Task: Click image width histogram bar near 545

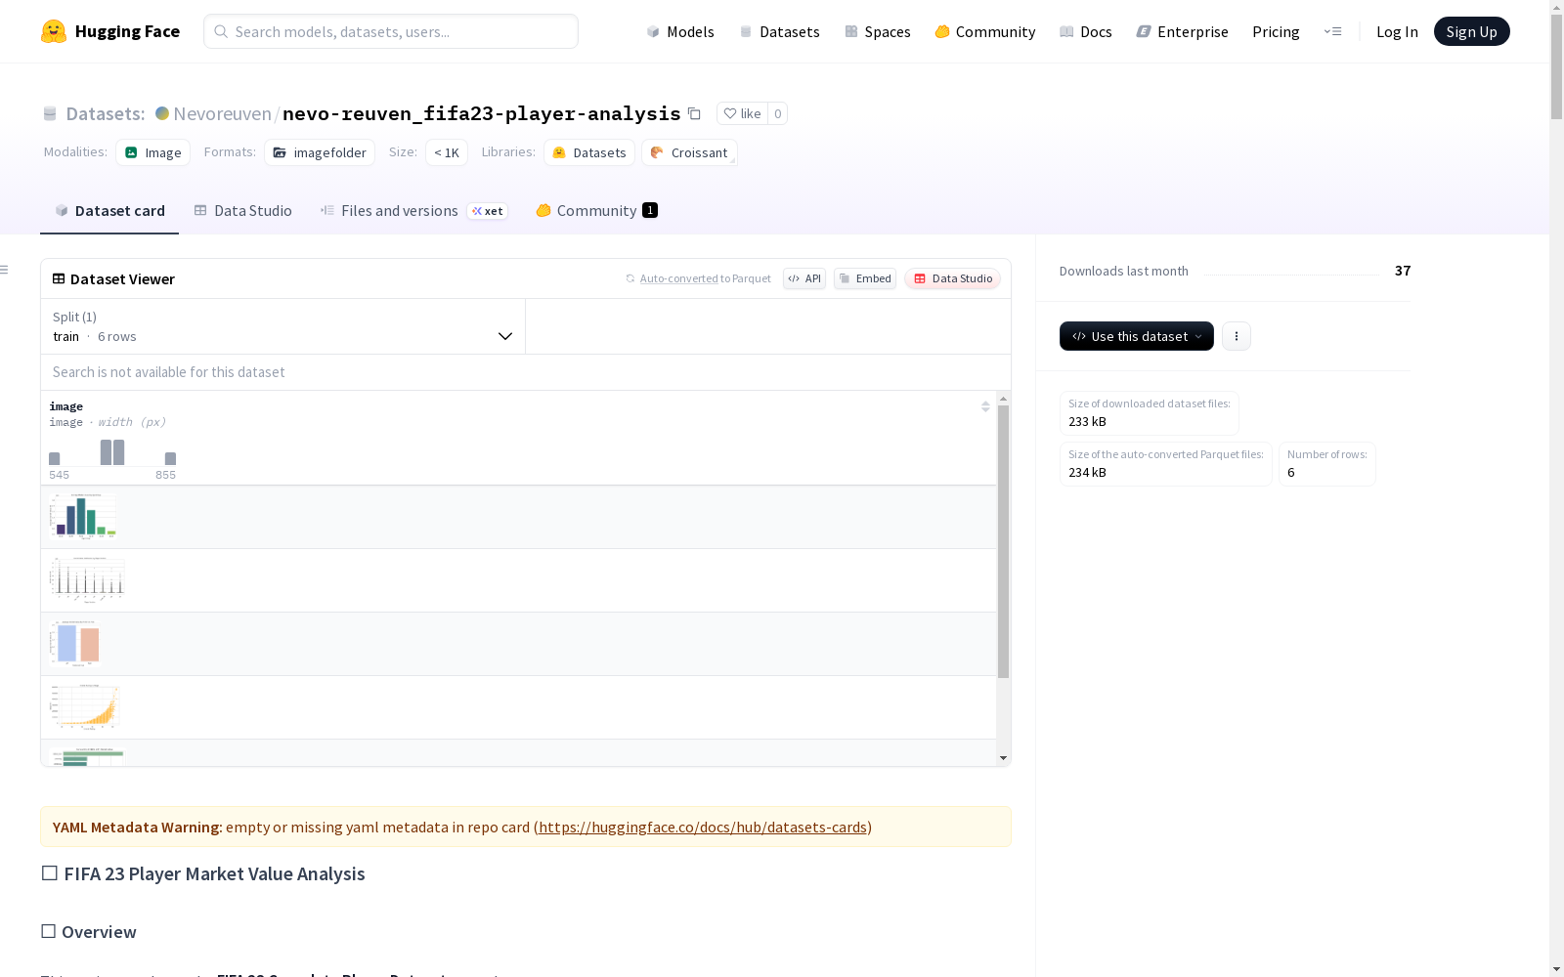Action: [55, 458]
